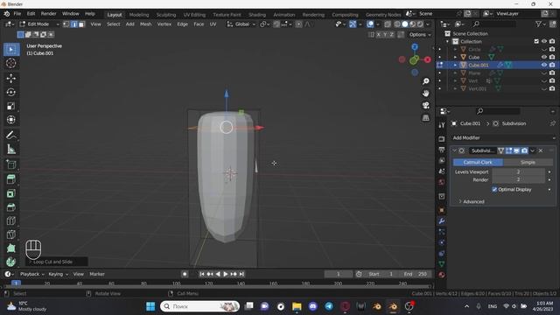Screen dimensions: 560x315
Task: Open the Add Modifier dropdown
Action: tap(503, 138)
